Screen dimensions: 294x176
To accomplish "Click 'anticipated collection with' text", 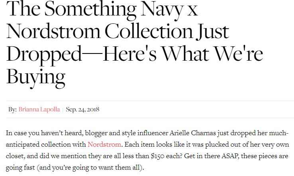I will pos(46,145).
